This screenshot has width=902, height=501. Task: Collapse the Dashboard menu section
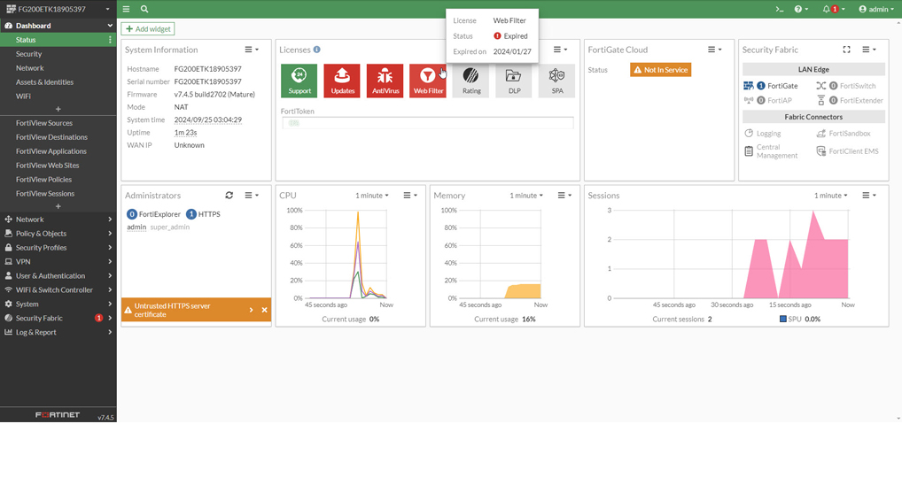(58, 26)
